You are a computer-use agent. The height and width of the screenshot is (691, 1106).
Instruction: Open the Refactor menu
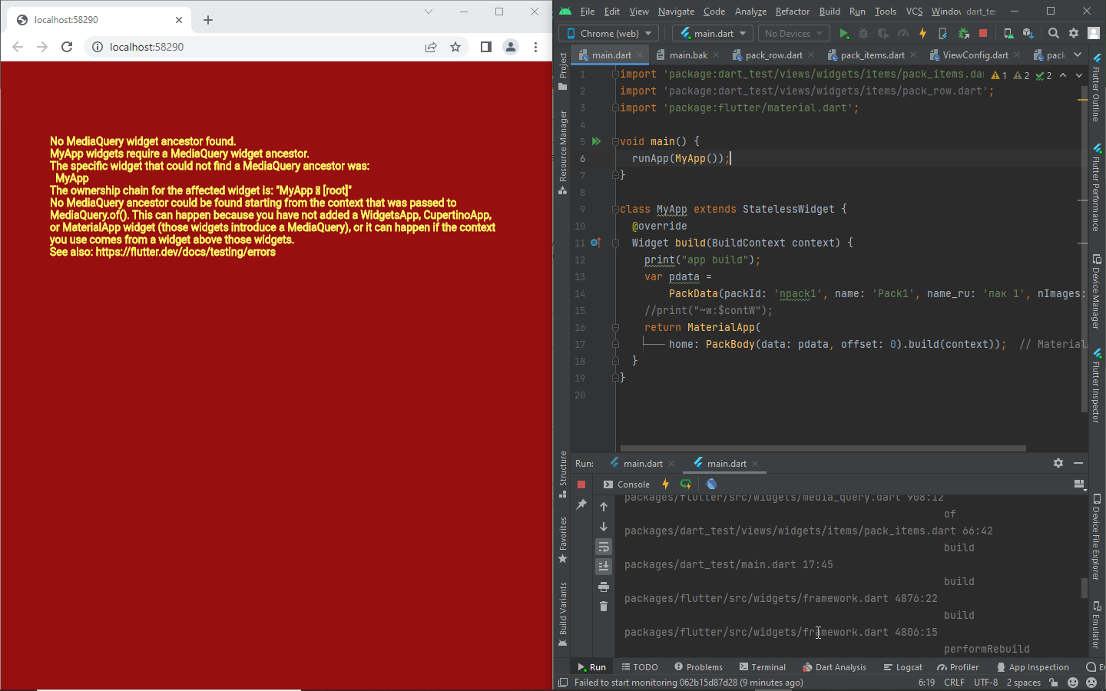coord(793,12)
